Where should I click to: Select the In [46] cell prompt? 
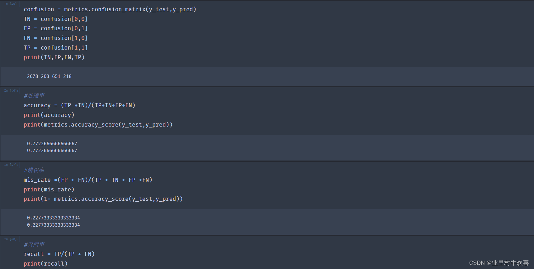coord(11,91)
